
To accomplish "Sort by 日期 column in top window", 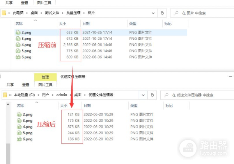I will tap(86, 23).
